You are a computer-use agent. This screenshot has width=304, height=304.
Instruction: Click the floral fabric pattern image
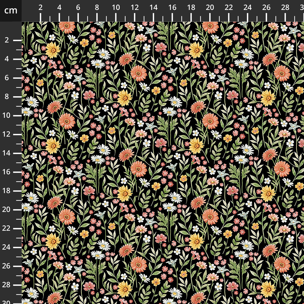[x=163, y=163]
